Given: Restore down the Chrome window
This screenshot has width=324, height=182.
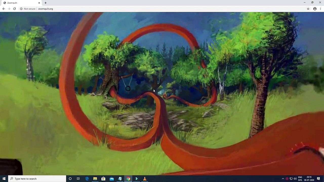Looking at the screenshot, I should pyautogui.click(x=312, y=3).
